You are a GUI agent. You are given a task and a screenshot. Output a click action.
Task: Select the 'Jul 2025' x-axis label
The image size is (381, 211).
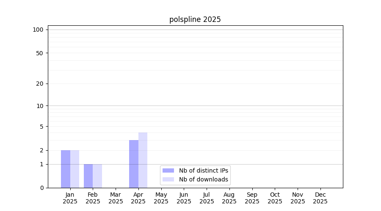[207, 198]
